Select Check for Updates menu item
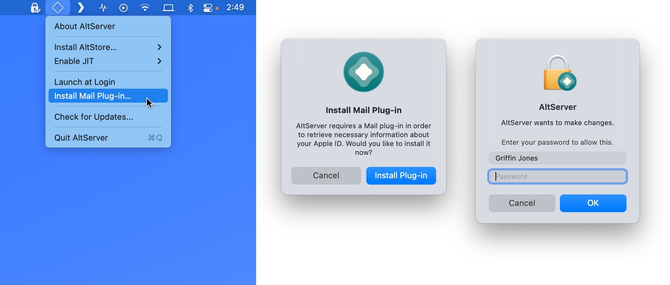The width and height of the screenshot is (670, 285). 94,117
